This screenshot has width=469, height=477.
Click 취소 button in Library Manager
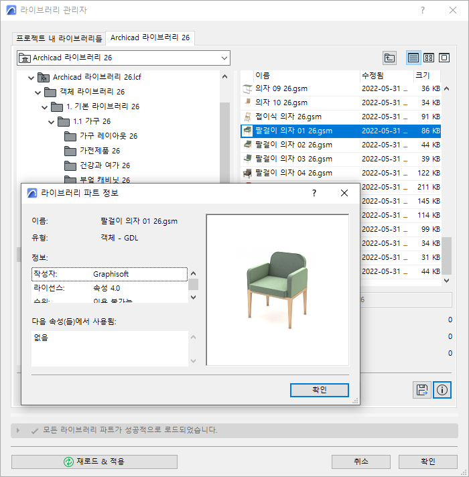tap(361, 462)
